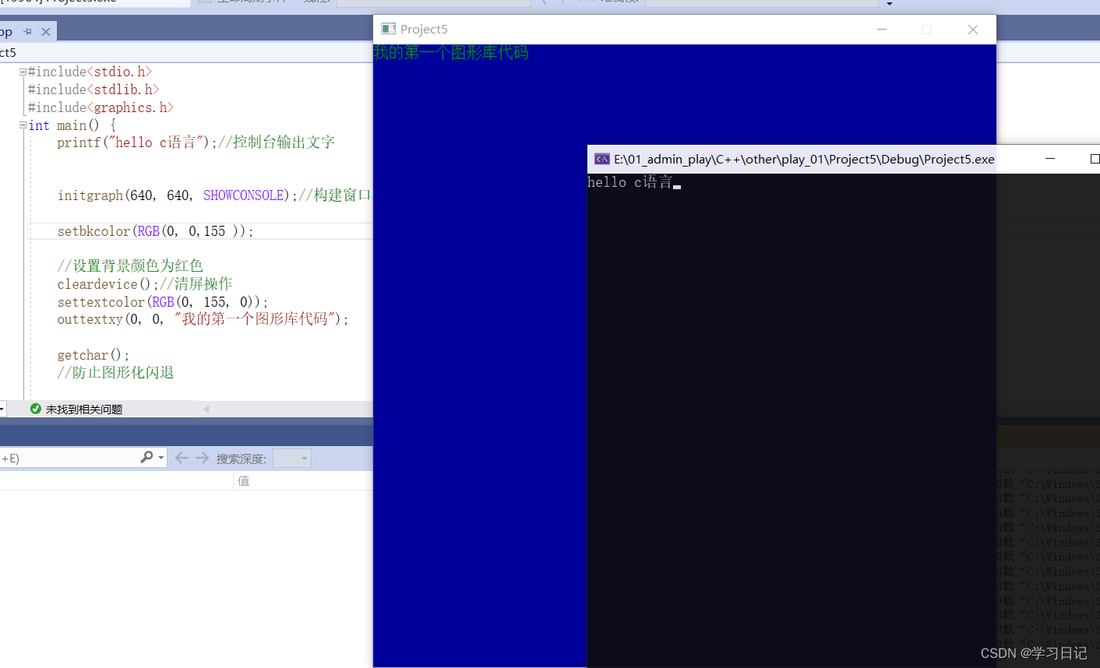Open the 搜索深度 combo box
Image resolution: width=1100 pixels, height=668 pixels.
click(292, 459)
